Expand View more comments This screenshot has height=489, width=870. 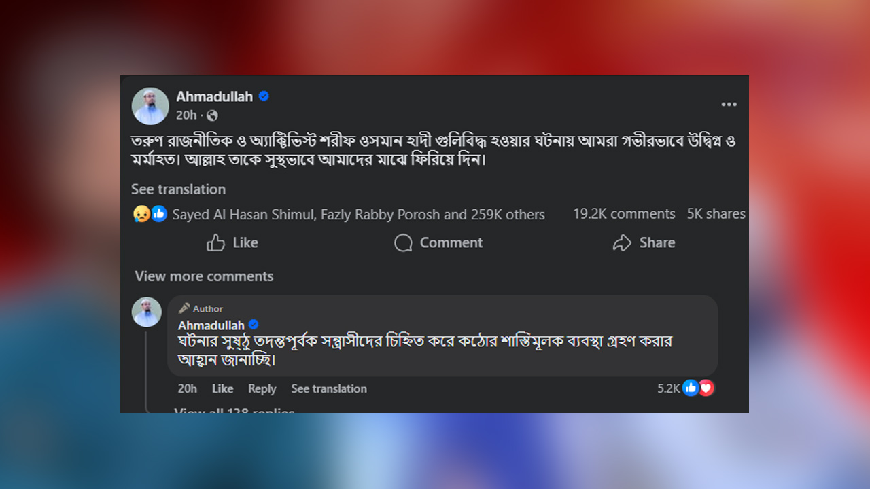[204, 276]
